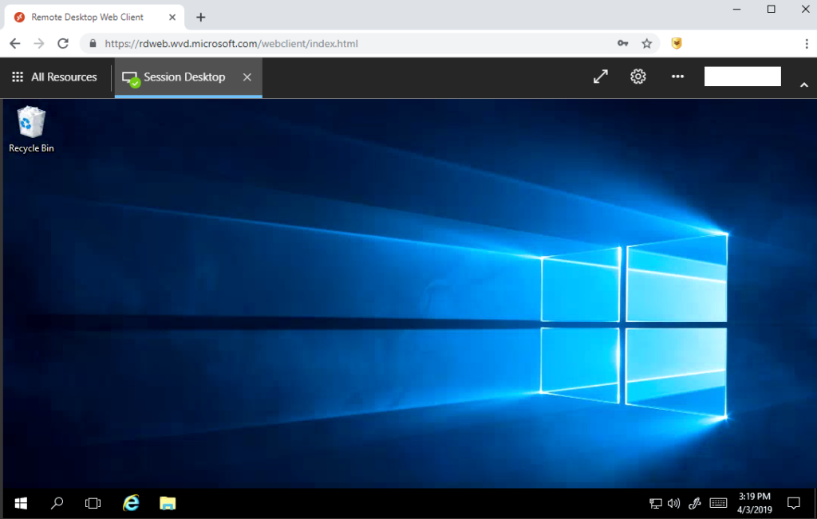The width and height of the screenshot is (817, 519).
Task: Close the Session Desktop session tab
Action: point(247,77)
